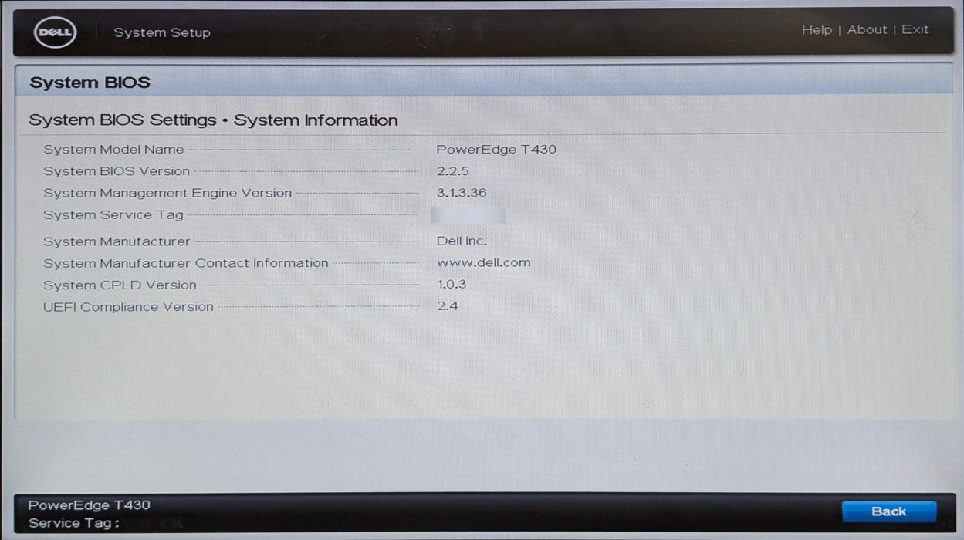This screenshot has width=964, height=540.
Task: Select System Management Engine Version label
Action: tap(167, 193)
